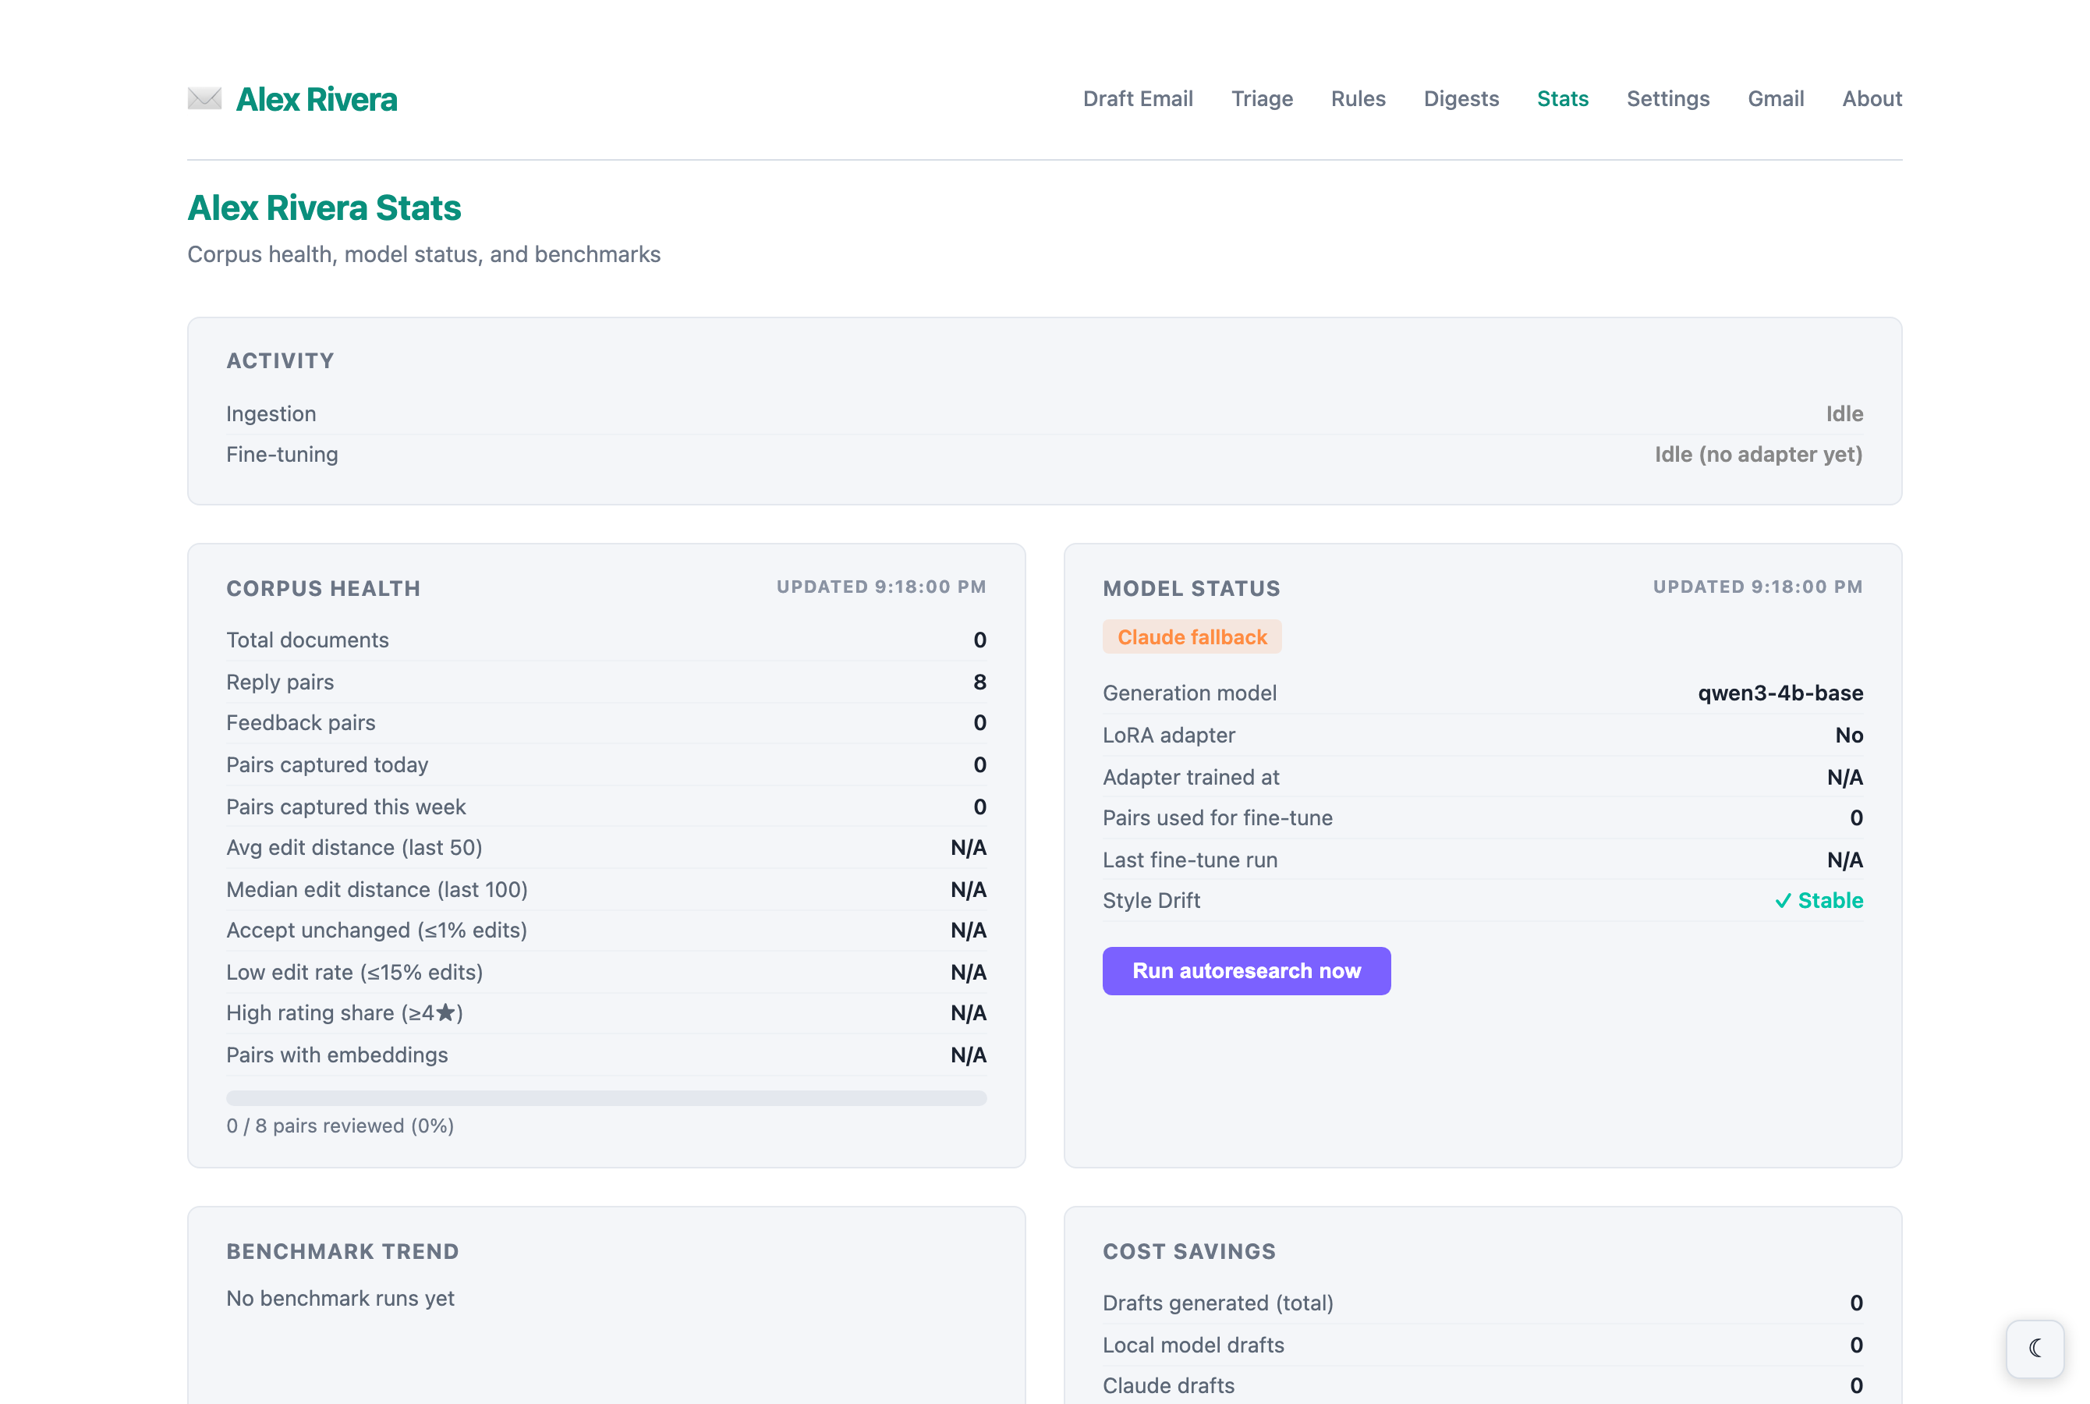
Task: Click LoRA adapter value 'No'
Action: click(x=1848, y=735)
